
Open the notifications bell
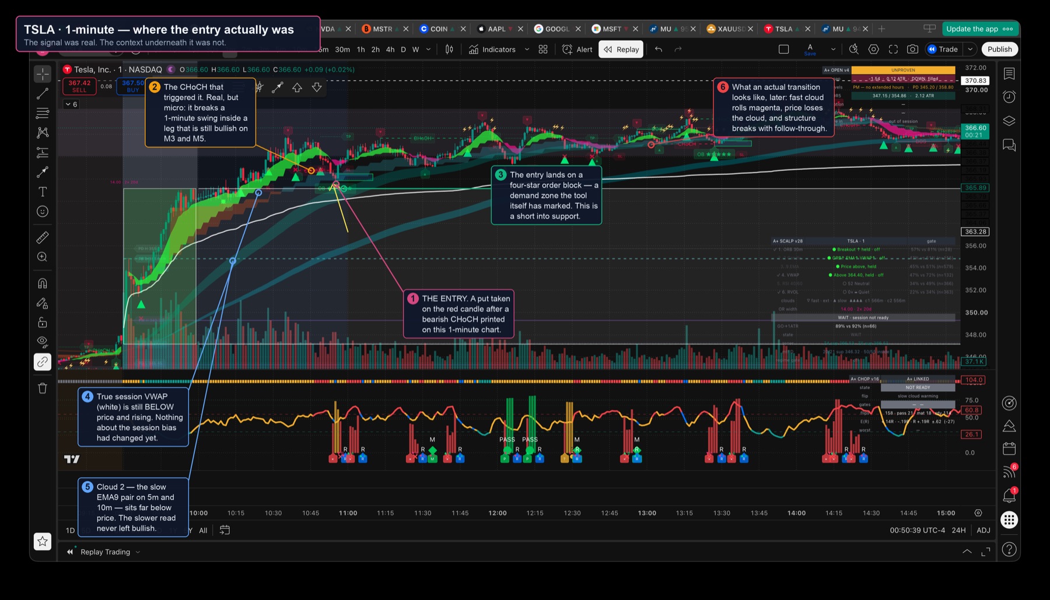click(x=1009, y=496)
